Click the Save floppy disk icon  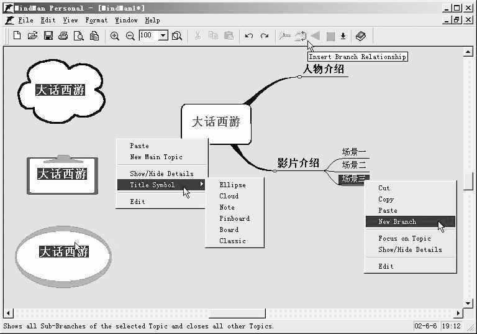48,36
